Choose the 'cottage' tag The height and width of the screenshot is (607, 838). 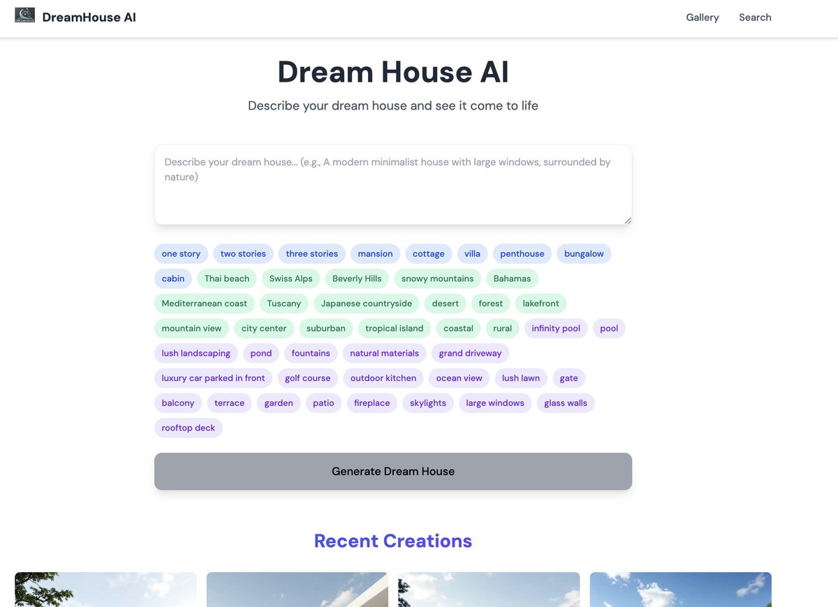click(429, 254)
